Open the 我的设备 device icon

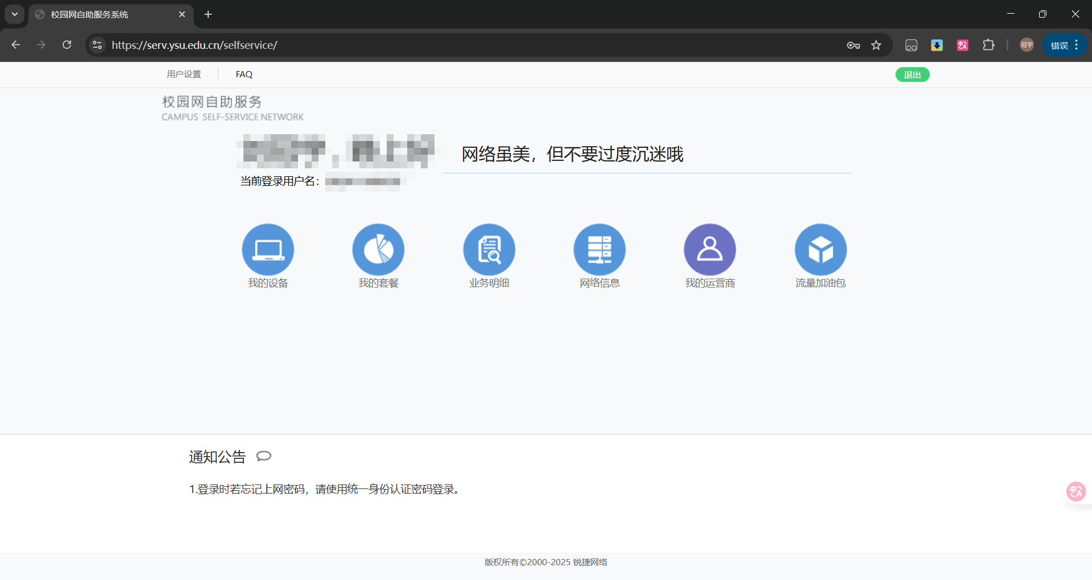(268, 250)
